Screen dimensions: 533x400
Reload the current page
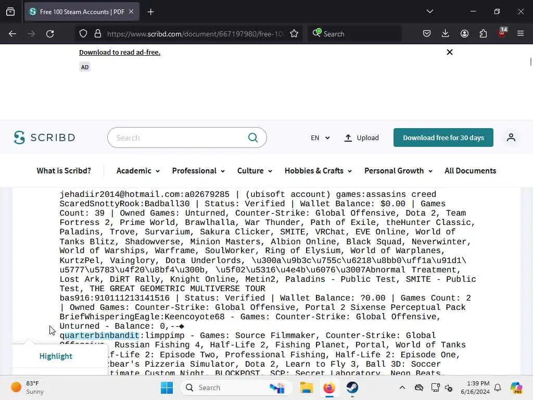point(50,34)
